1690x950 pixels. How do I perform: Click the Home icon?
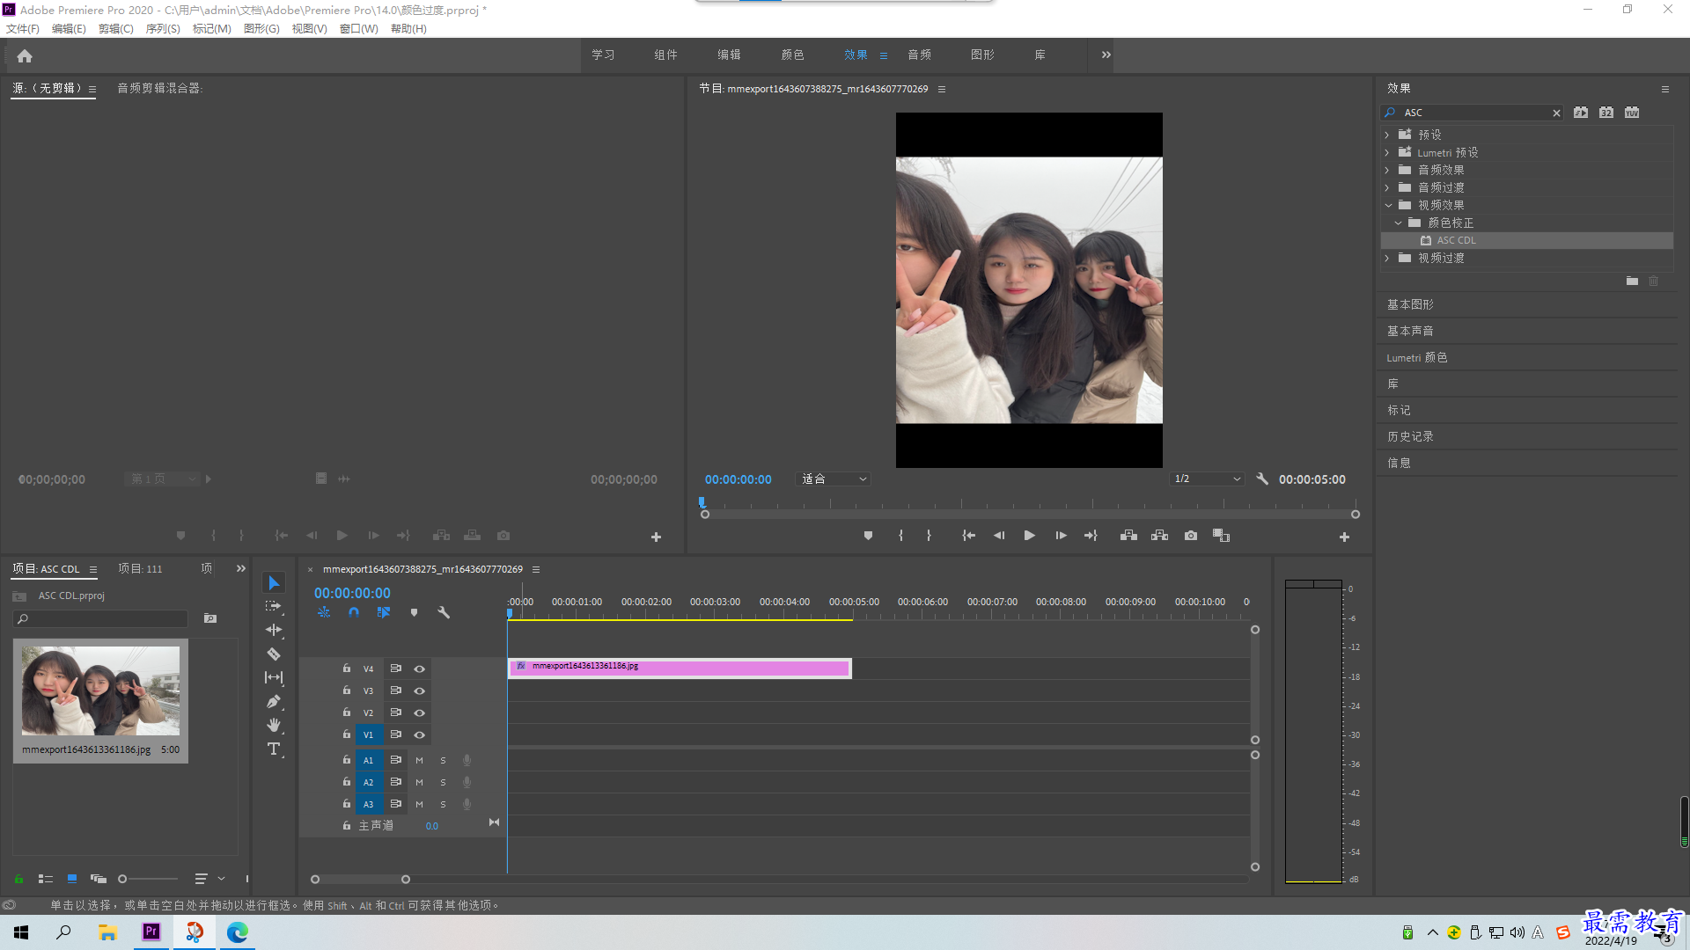[25, 55]
